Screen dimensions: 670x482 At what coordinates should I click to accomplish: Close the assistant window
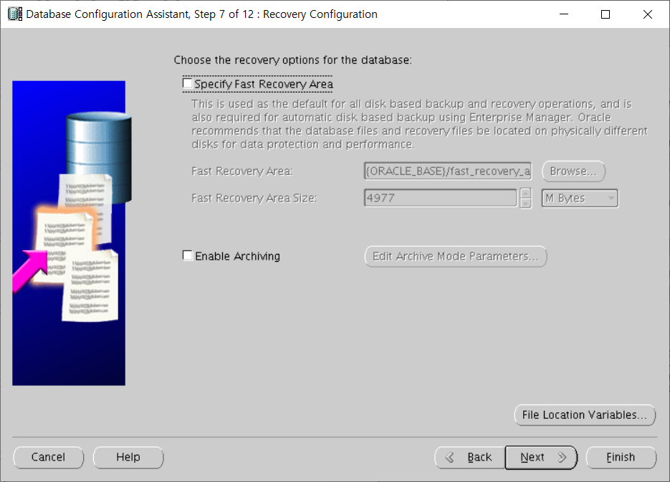pyautogui.click(x=648, y=14)
